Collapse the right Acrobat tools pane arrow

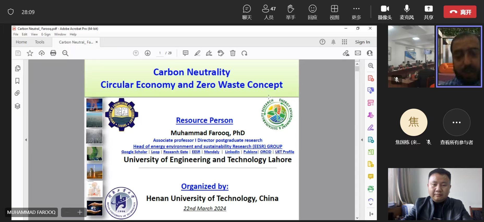pyautogui.click(x=362, y=140)
